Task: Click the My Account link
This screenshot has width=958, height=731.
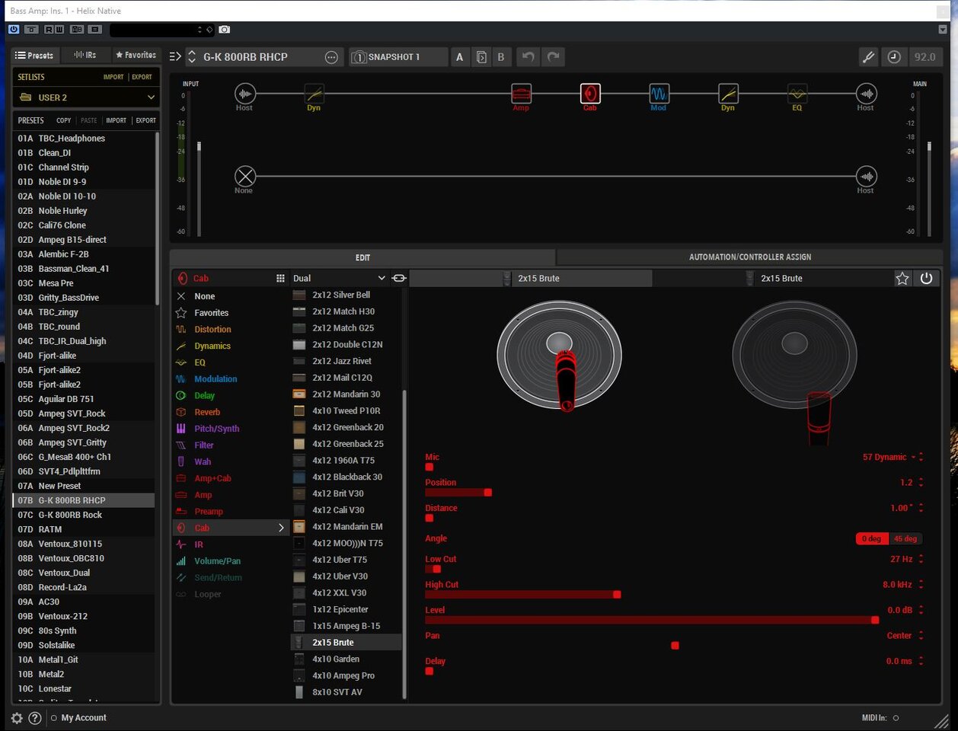Action: (x=84, y=718)
